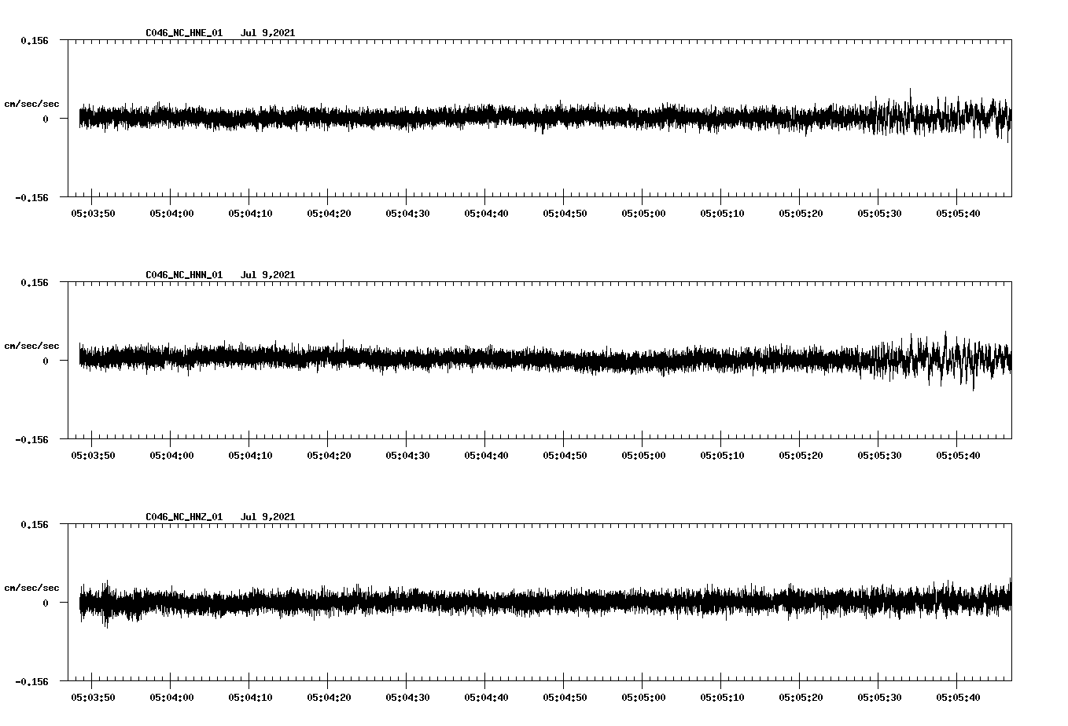Click the cm/sec/sec axis label on middle trace

[x=32, y=345]
